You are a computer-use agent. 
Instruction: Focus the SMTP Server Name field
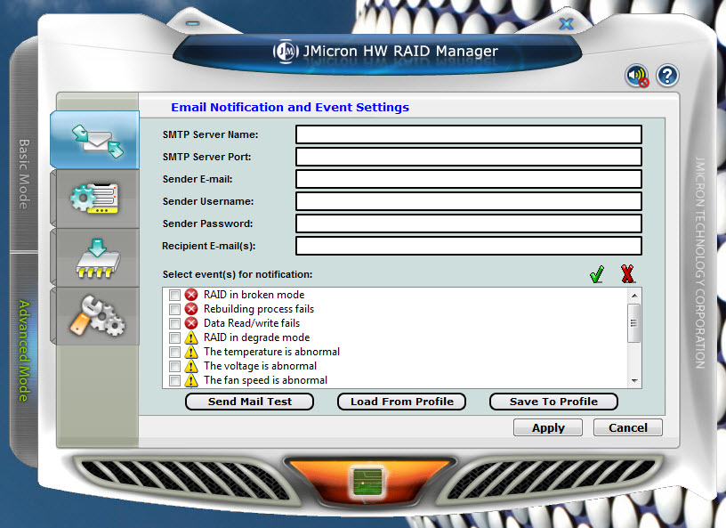point(469,134)
